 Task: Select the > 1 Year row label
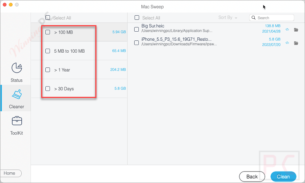tap(62, 70)
